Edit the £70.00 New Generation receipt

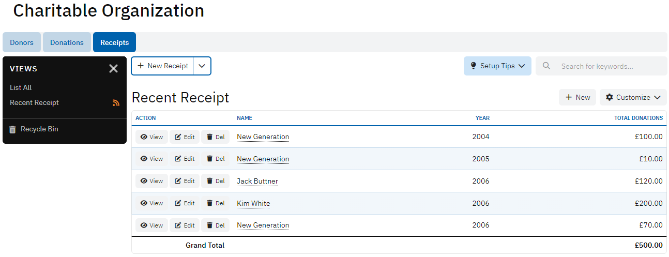(x=185, y=225)
